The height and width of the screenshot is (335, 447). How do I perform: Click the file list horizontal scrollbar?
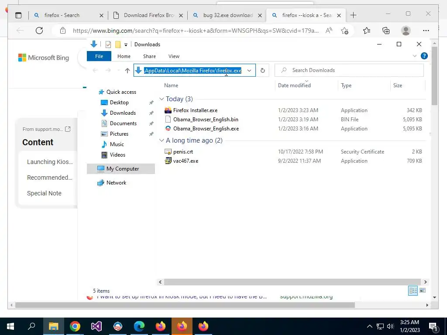(x=292, y=282)
